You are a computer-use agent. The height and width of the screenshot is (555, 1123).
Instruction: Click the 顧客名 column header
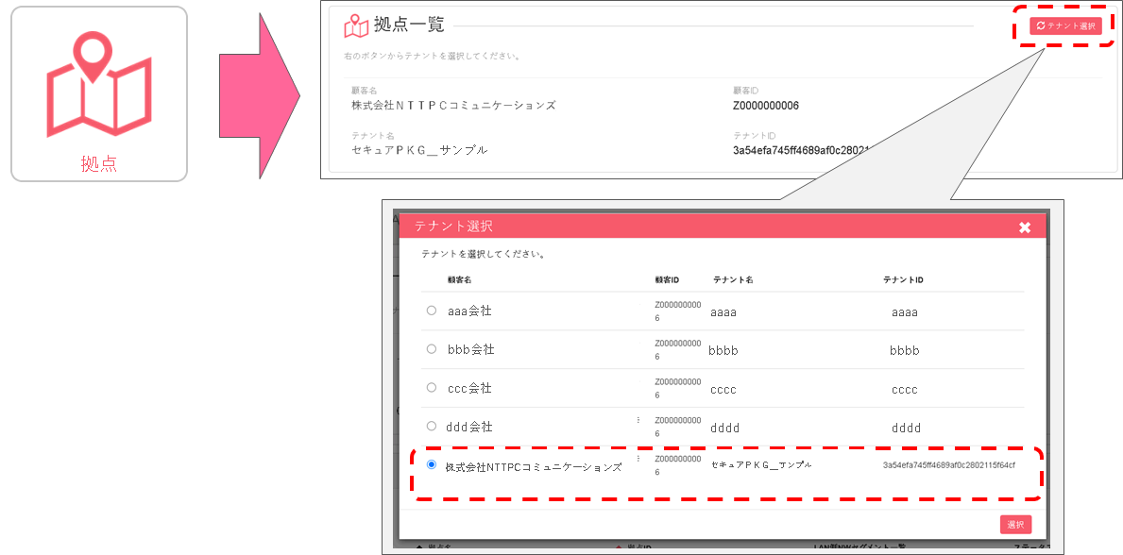458,279
